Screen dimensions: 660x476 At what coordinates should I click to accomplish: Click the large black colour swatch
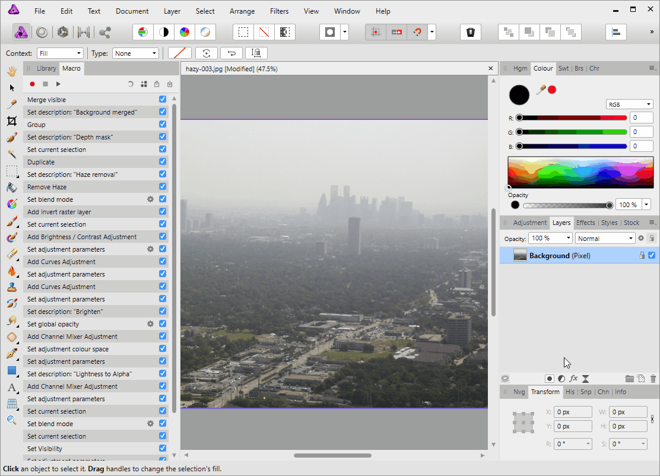519,95
